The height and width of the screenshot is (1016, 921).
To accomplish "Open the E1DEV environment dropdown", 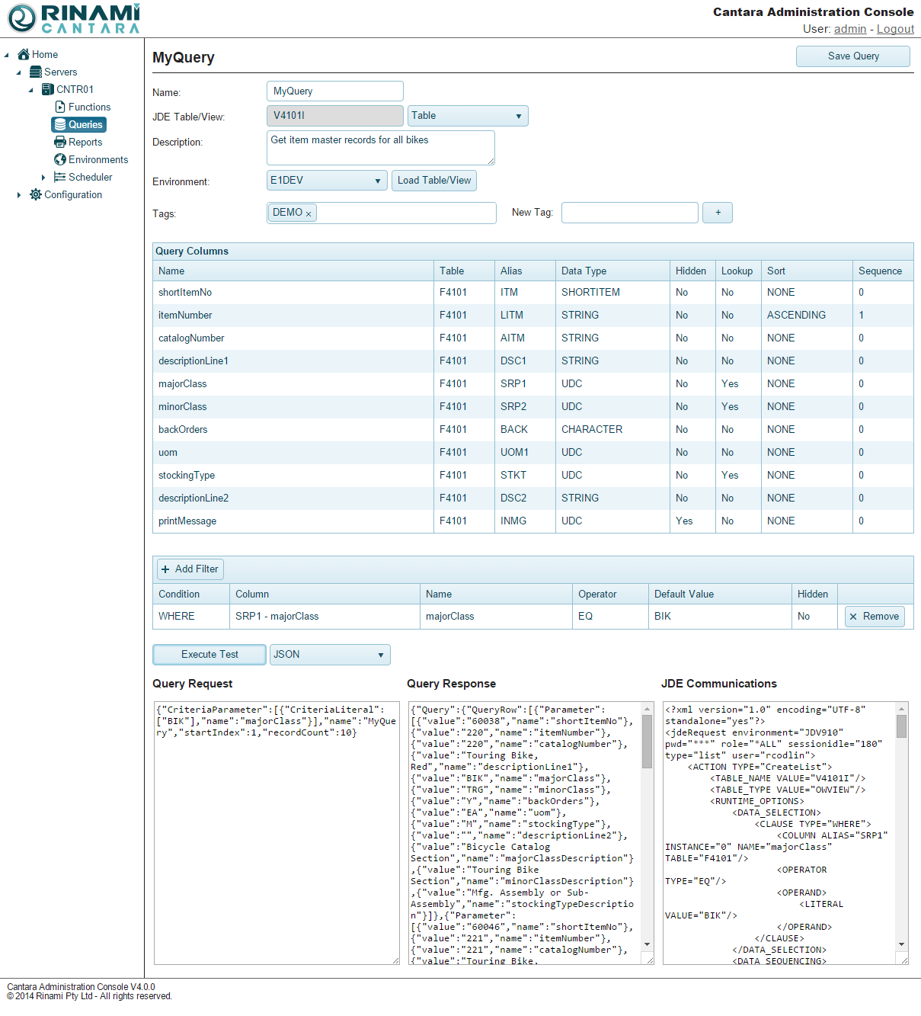I will 327,181.
